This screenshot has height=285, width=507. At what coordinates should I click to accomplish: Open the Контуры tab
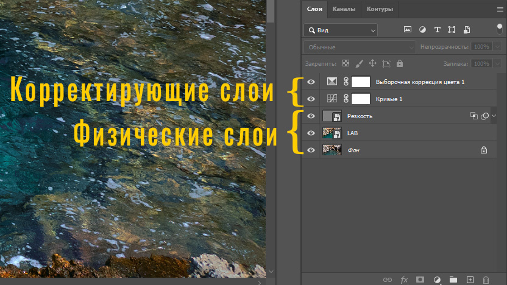tap(380, 9)
